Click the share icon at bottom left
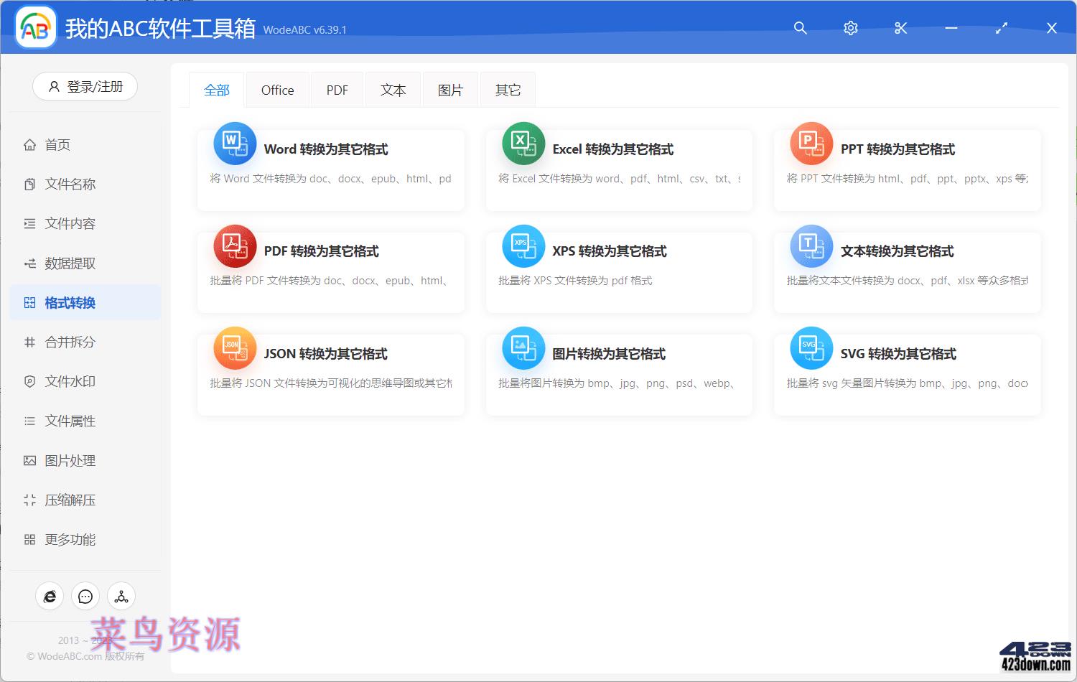 (x=121, y=596)
